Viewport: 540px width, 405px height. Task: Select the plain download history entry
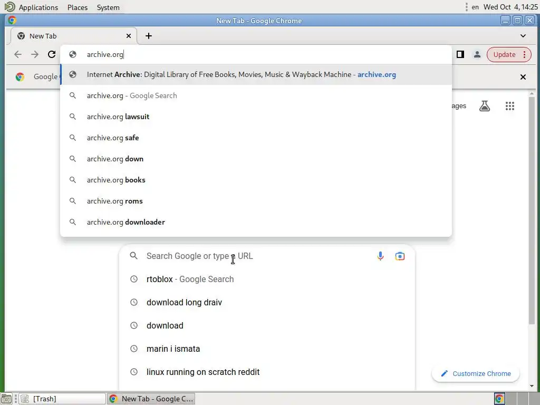(x=267, y=325)
